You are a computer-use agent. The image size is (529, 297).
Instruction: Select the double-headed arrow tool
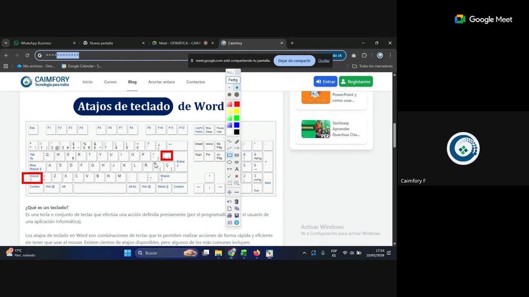pyautogui.click(x=229, y=169)
